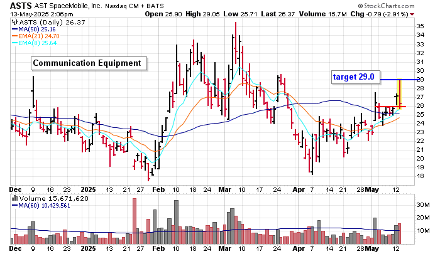Image resolution: width=440 pixels, height=254 pixels.
Task: Click the Mar label on price chart date axis
Action: (225, 190)
